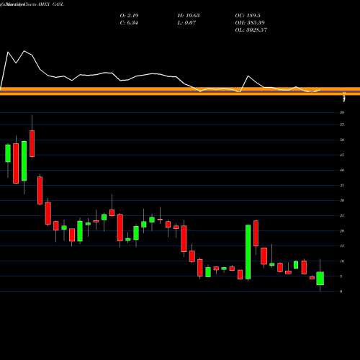Click the tallest green candlestick rising past 20

248,252
